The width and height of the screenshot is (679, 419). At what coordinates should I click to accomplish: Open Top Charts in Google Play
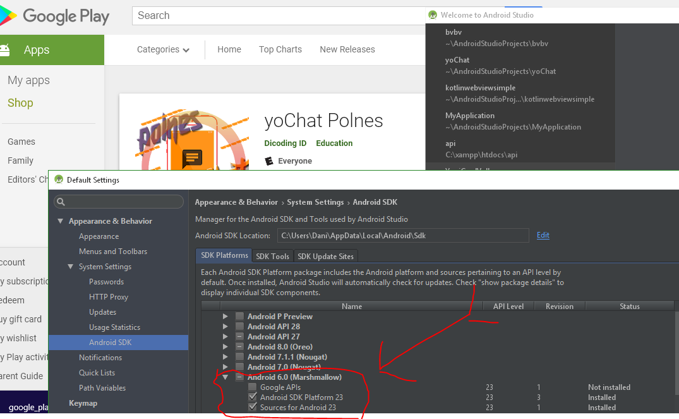click(x=280, y=49)
